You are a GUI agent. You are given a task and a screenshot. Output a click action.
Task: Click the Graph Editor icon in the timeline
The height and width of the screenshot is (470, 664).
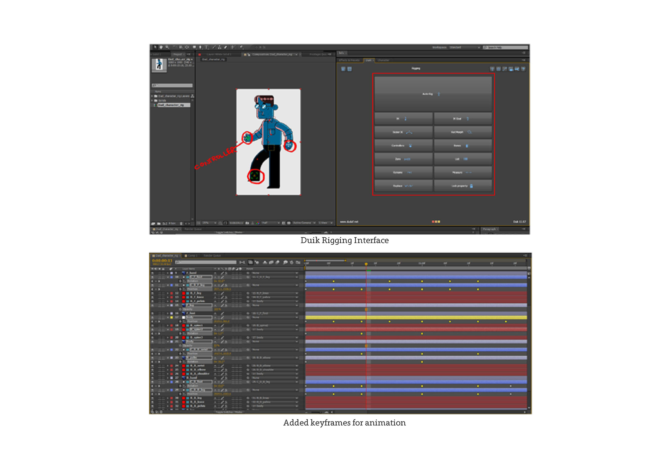[298, 262]
